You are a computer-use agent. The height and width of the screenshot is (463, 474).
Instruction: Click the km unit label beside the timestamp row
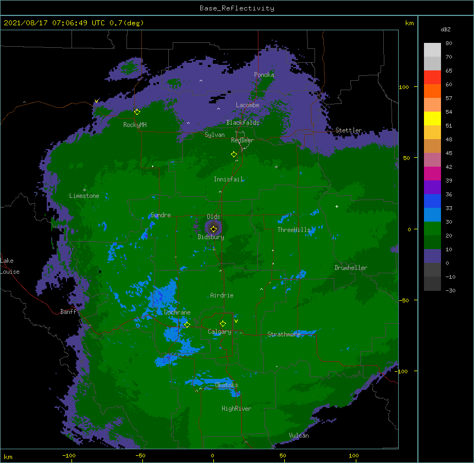click(x=409, y=23)
